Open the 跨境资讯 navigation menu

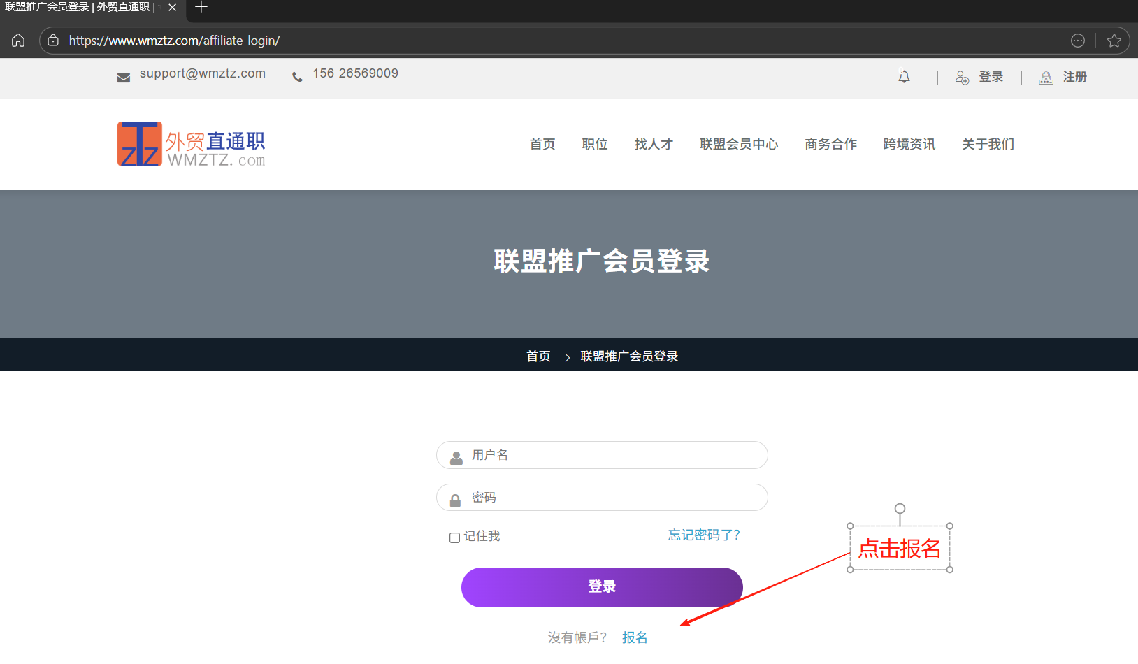coord(909,144)
